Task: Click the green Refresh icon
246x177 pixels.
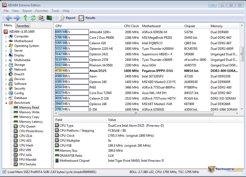Action: tap(33, 18)
